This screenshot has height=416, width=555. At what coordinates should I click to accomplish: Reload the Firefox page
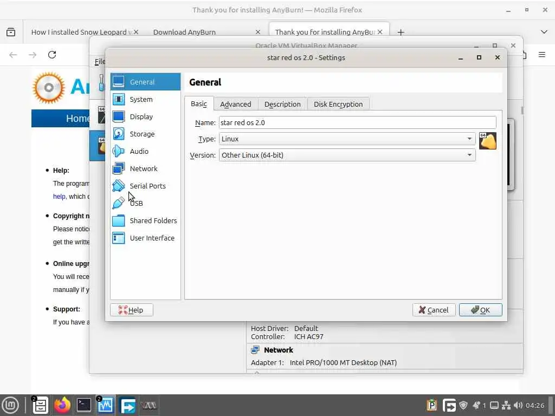[52, 55]
